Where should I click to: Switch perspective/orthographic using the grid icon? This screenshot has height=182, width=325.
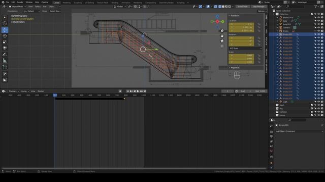coord(222,46)
